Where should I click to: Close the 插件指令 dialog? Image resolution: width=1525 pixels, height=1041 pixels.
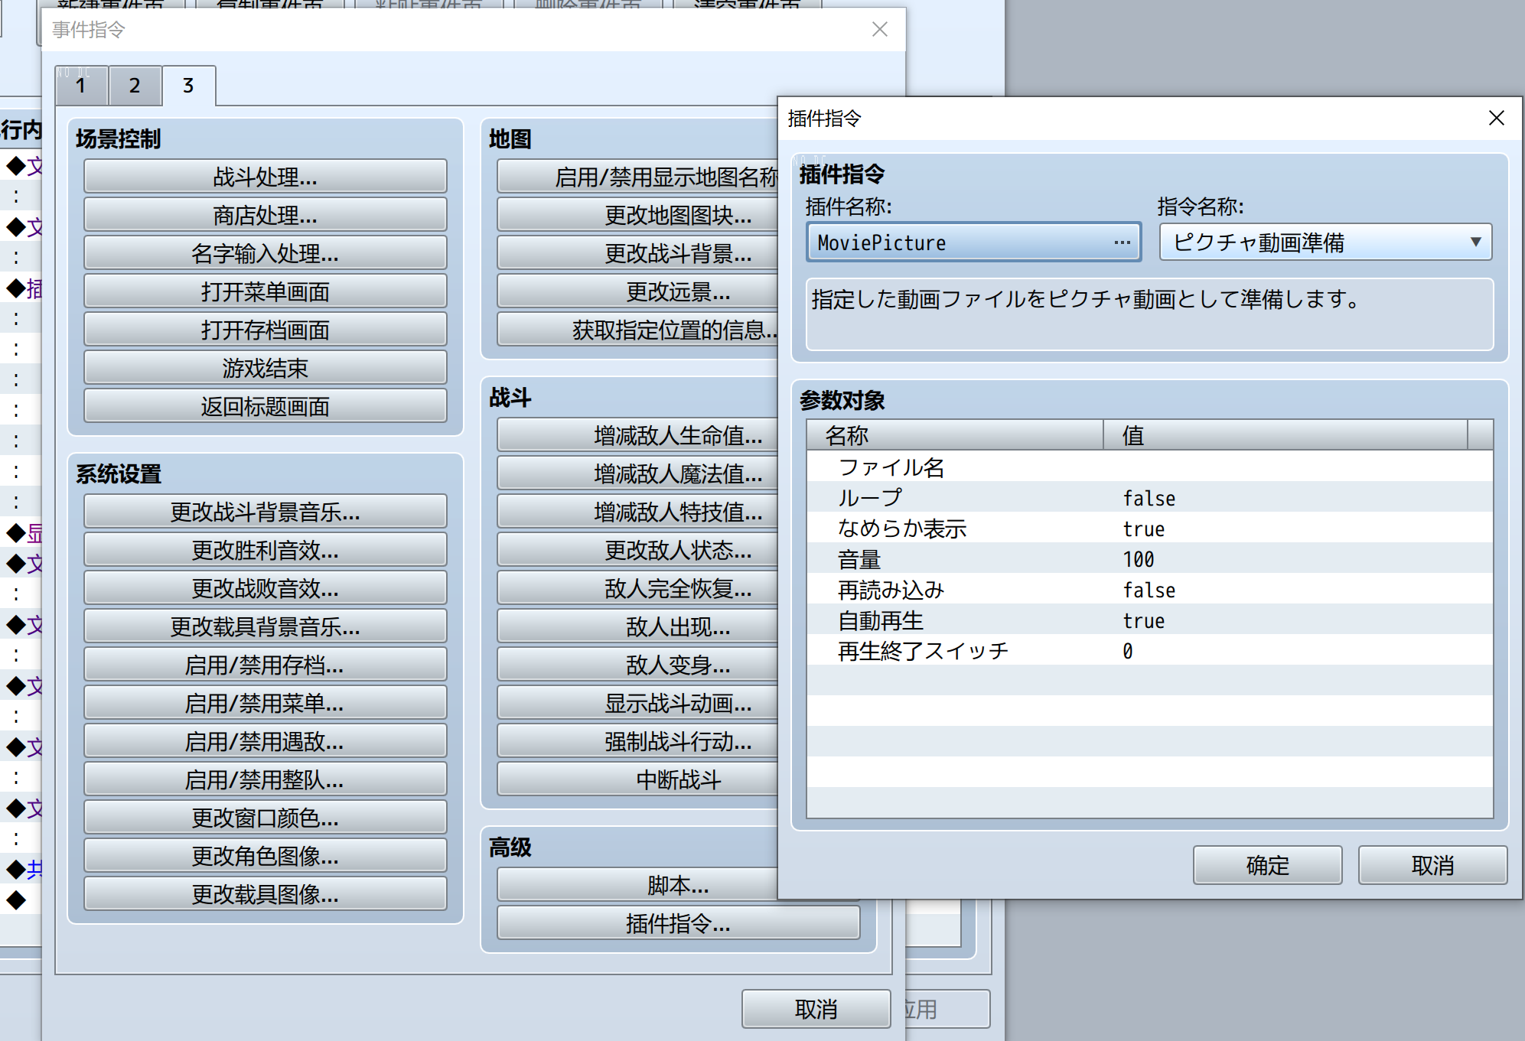[x=1496, y=118]
